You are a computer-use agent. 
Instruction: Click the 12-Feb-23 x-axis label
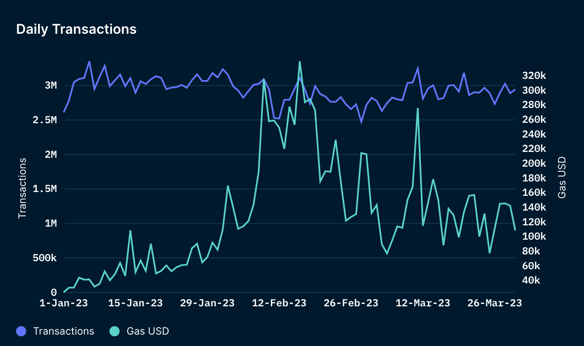(279, 303)
